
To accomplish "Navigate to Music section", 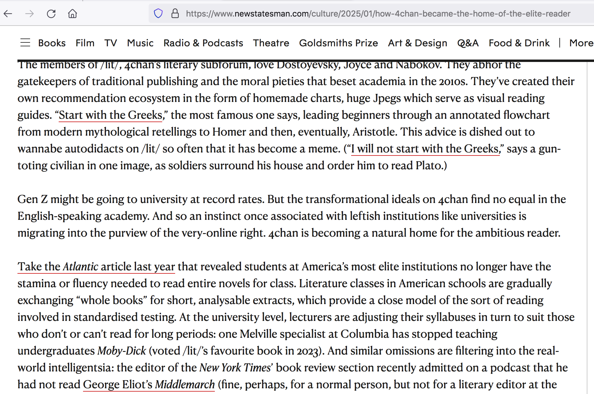I will (x=140, y=43).
